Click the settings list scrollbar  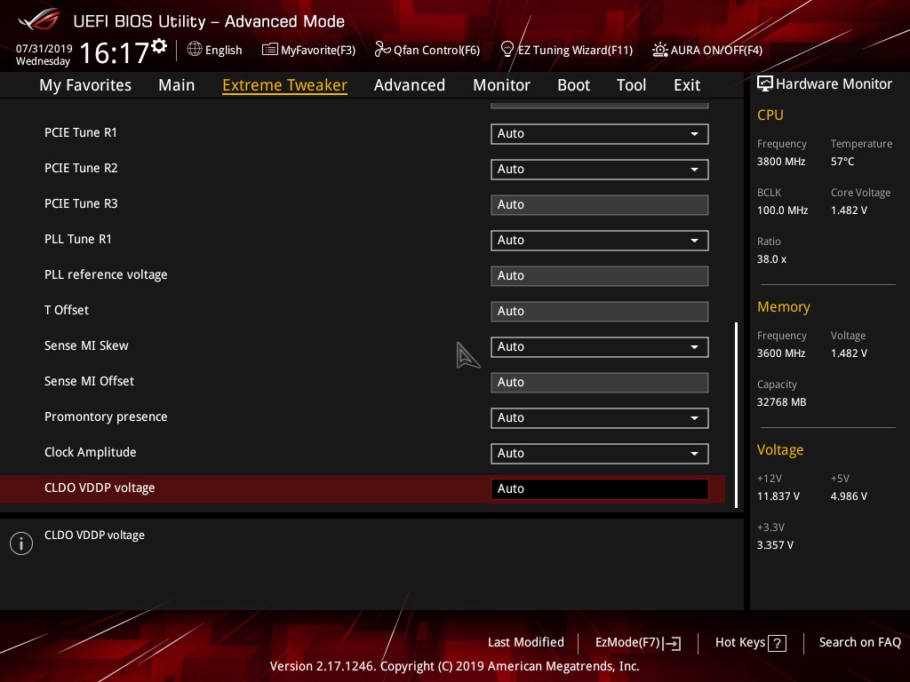pos(737,416)
